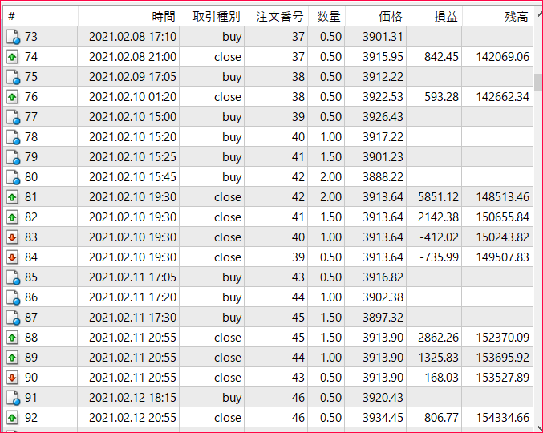Viewport: 543px width, 433px height.
Task: Click the buy order icon in row 80
Action: point(13,177)
